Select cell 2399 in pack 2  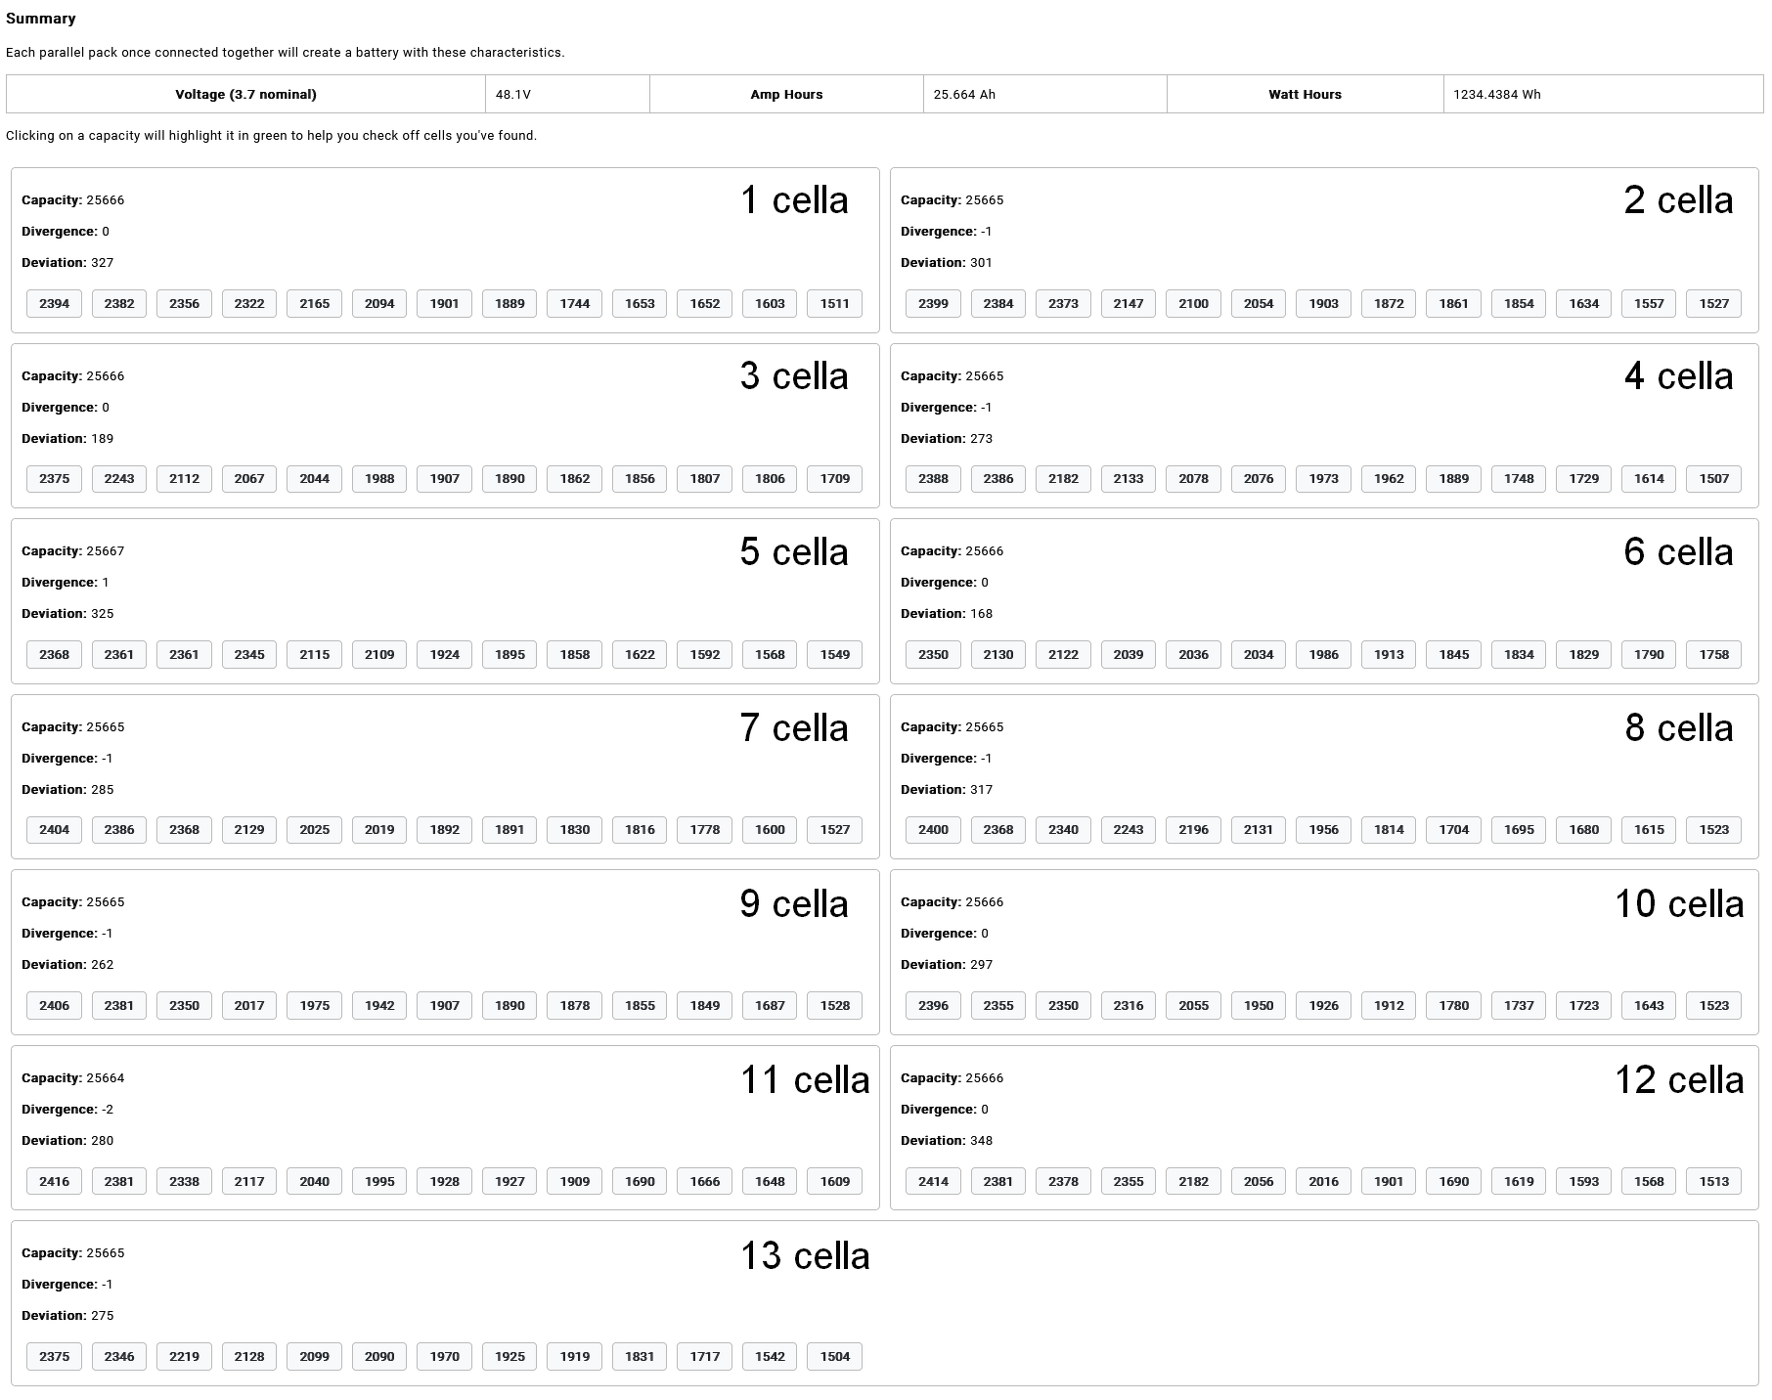[x=933, y=303]
